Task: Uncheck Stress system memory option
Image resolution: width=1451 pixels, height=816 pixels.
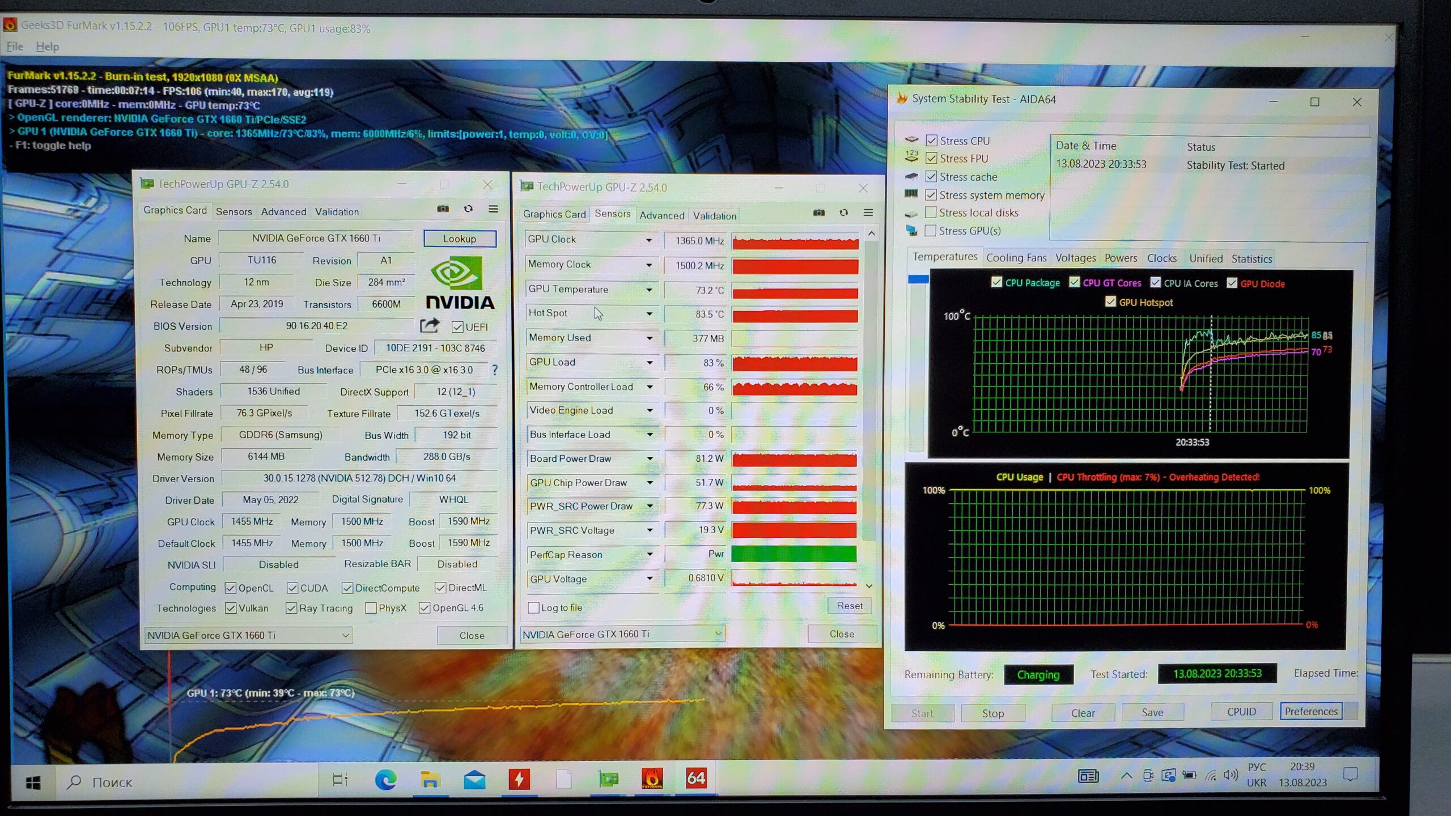Action: coord(931,194)
